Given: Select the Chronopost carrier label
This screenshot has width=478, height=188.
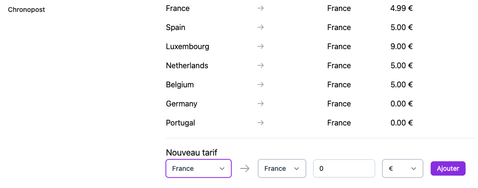Looking at the screenshot, I should pos(26,10).
